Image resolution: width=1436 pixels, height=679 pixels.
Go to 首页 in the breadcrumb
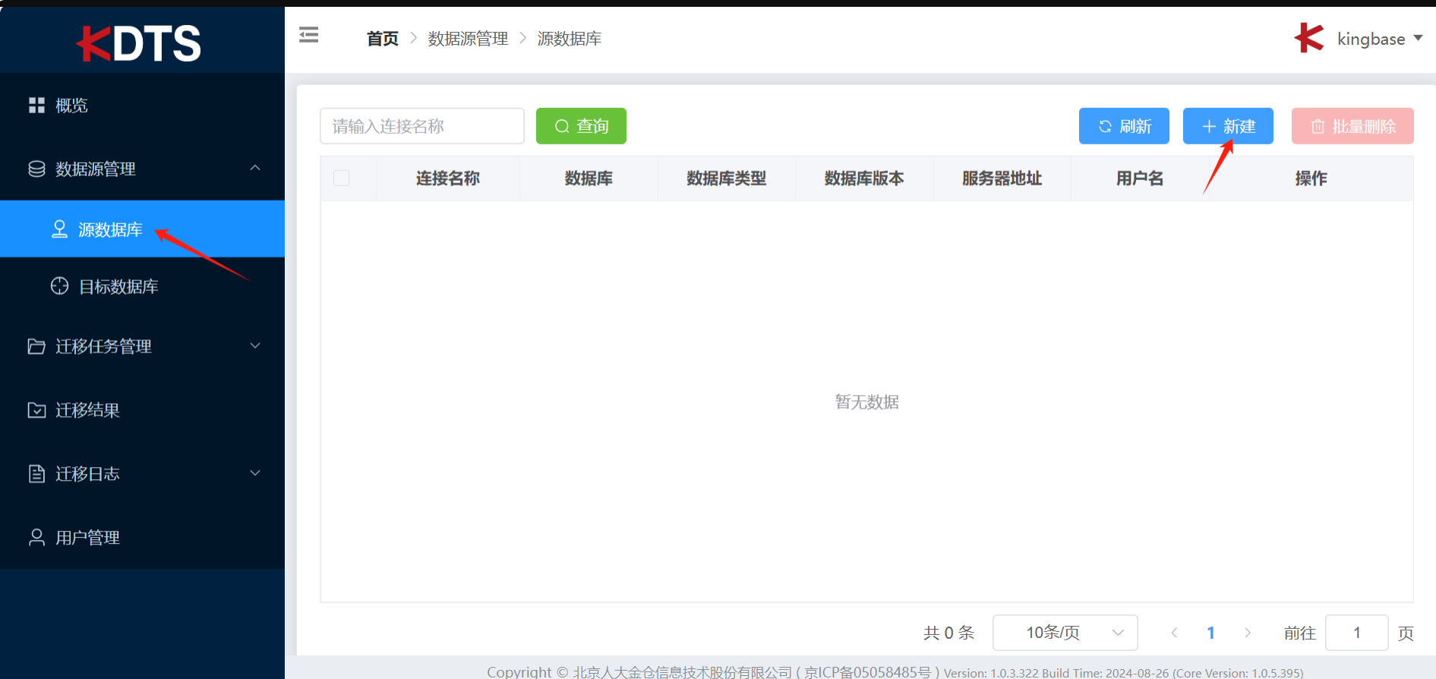click(x=382, y=39)
